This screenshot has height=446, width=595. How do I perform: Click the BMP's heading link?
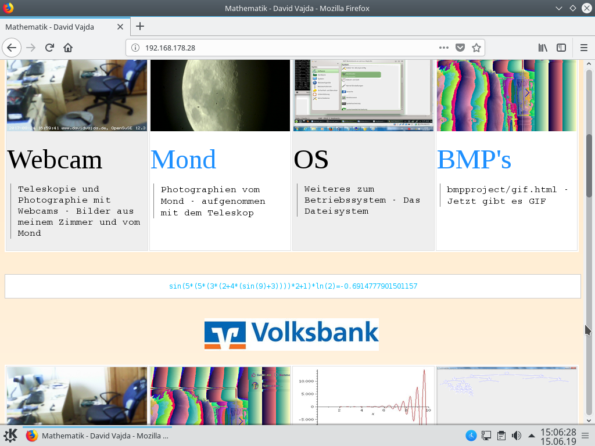(473, 159)
